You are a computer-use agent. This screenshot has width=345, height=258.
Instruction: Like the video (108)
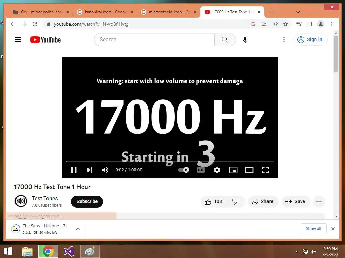[213, 202]
